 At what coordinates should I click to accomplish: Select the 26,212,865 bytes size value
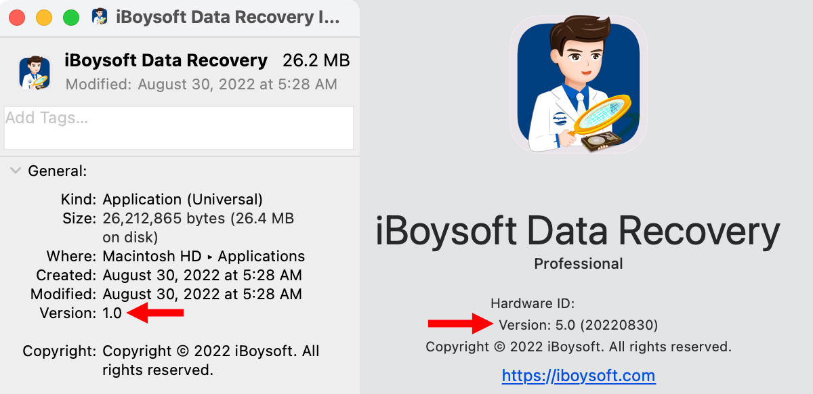tap(198, 219)
